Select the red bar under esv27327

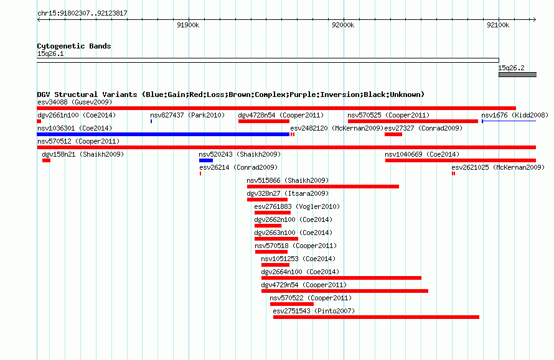click(x=393, y=134)
